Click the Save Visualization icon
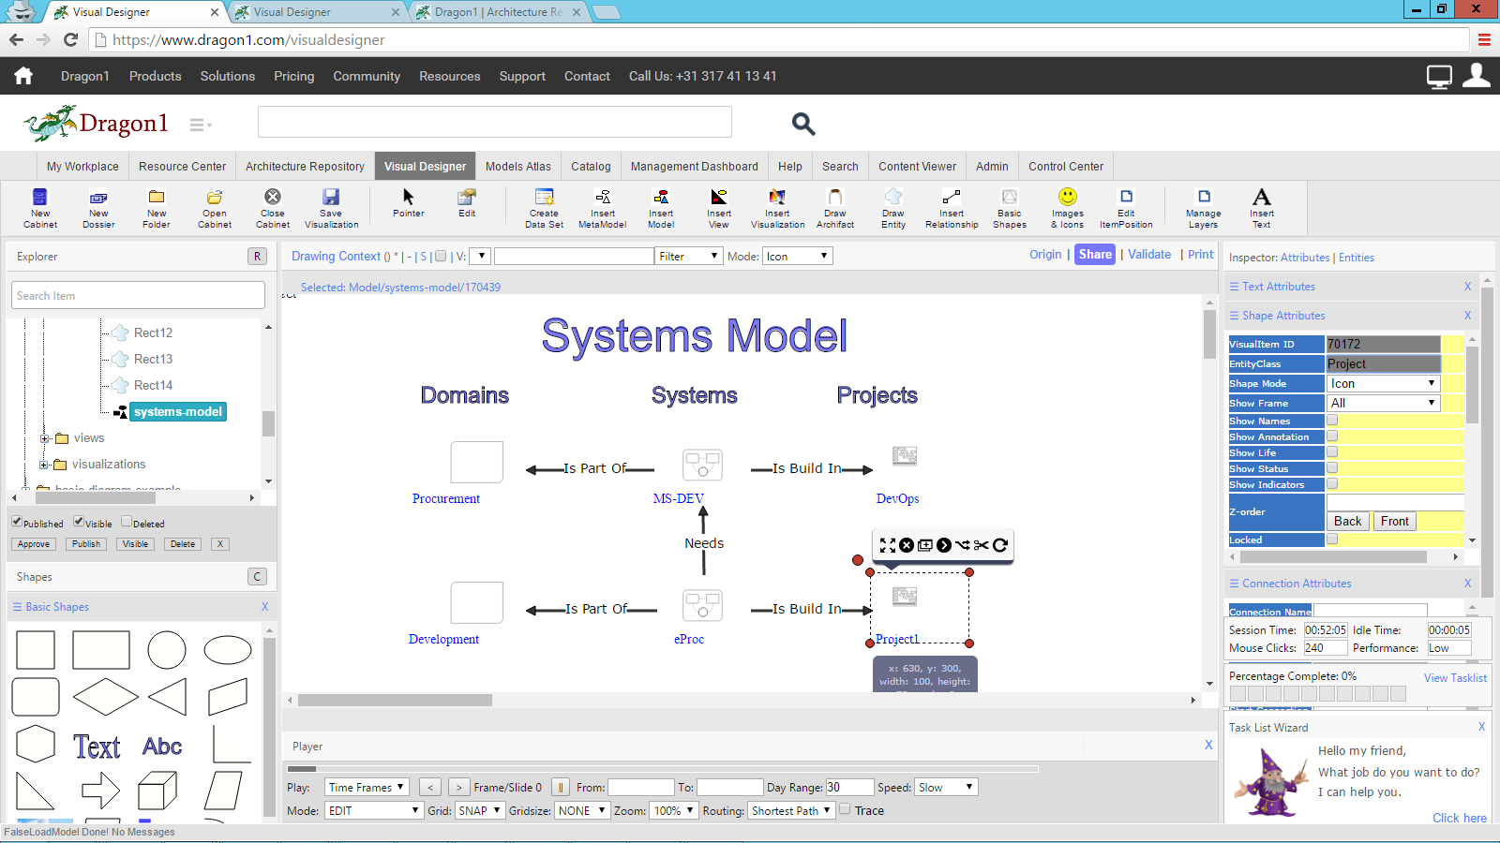 point(331,206)
